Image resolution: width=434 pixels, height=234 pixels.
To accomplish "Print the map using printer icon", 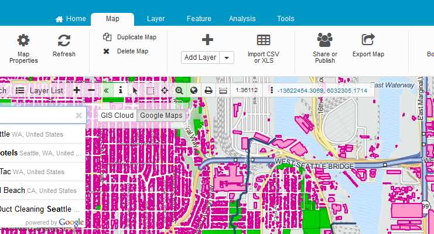I will click(x=209, y=90).
